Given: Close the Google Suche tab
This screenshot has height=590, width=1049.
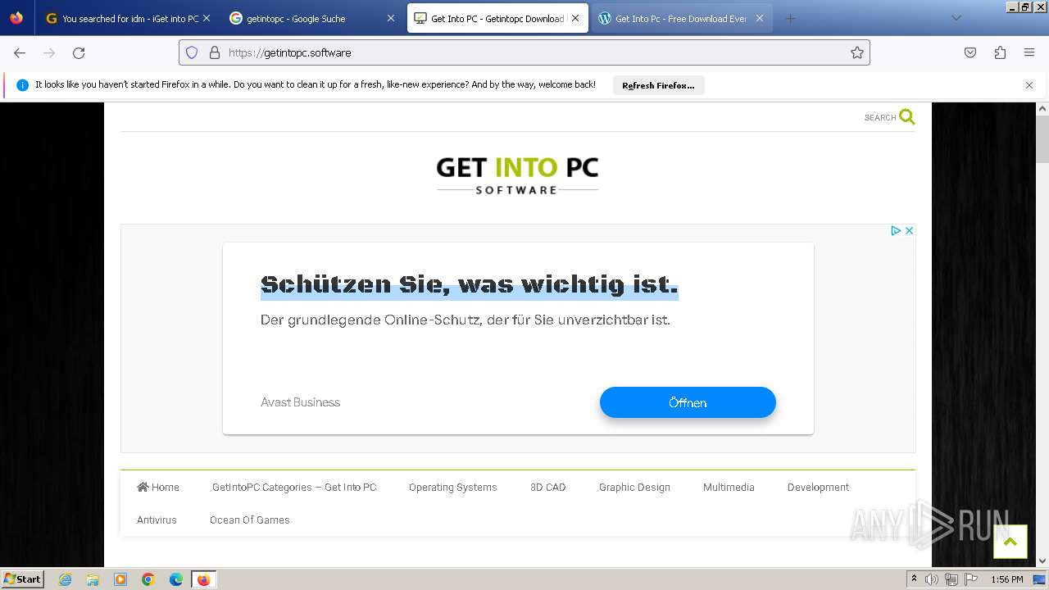Looking at the screenshot, I should (391, 18).
